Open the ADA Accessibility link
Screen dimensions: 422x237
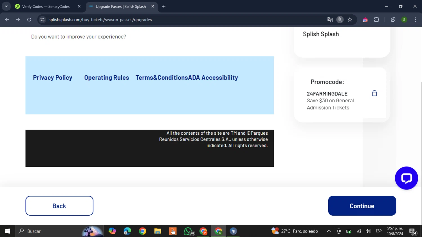[213, 78]
